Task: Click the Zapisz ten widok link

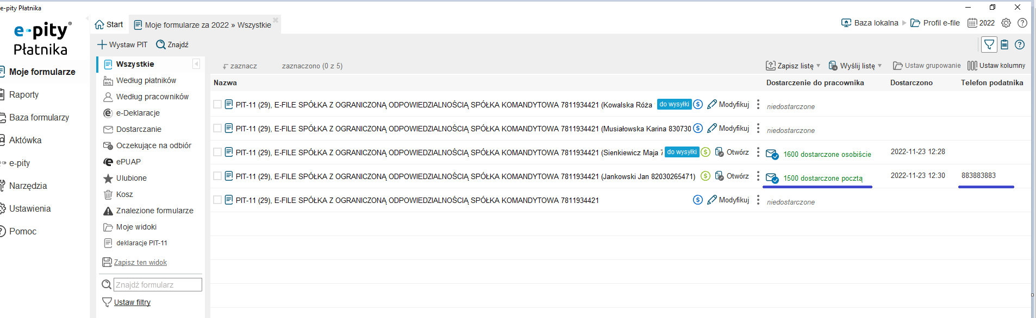Action: tap(140, 262)
